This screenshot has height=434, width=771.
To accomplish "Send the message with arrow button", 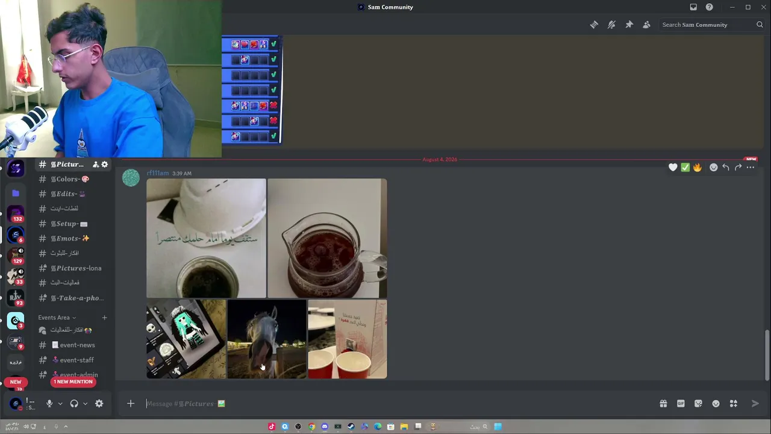I will [x=755, y=404].
